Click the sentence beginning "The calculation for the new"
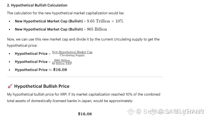 click(65, 13)
